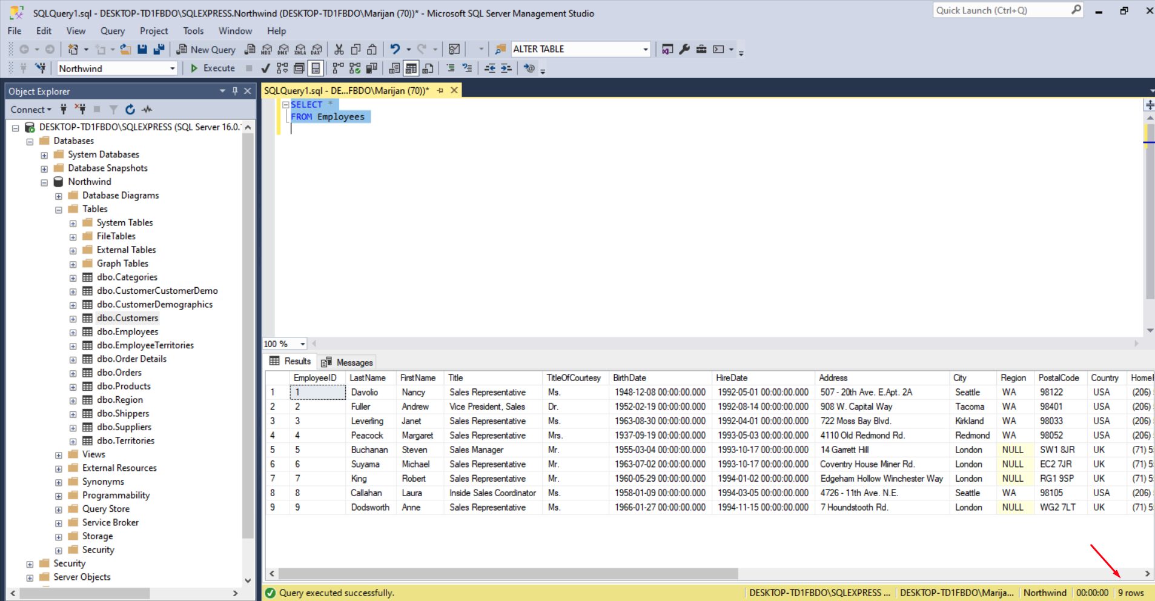This screenshot has height=601, width=1155.
Task: Expand the Views folder node
Action: point(59,455)
